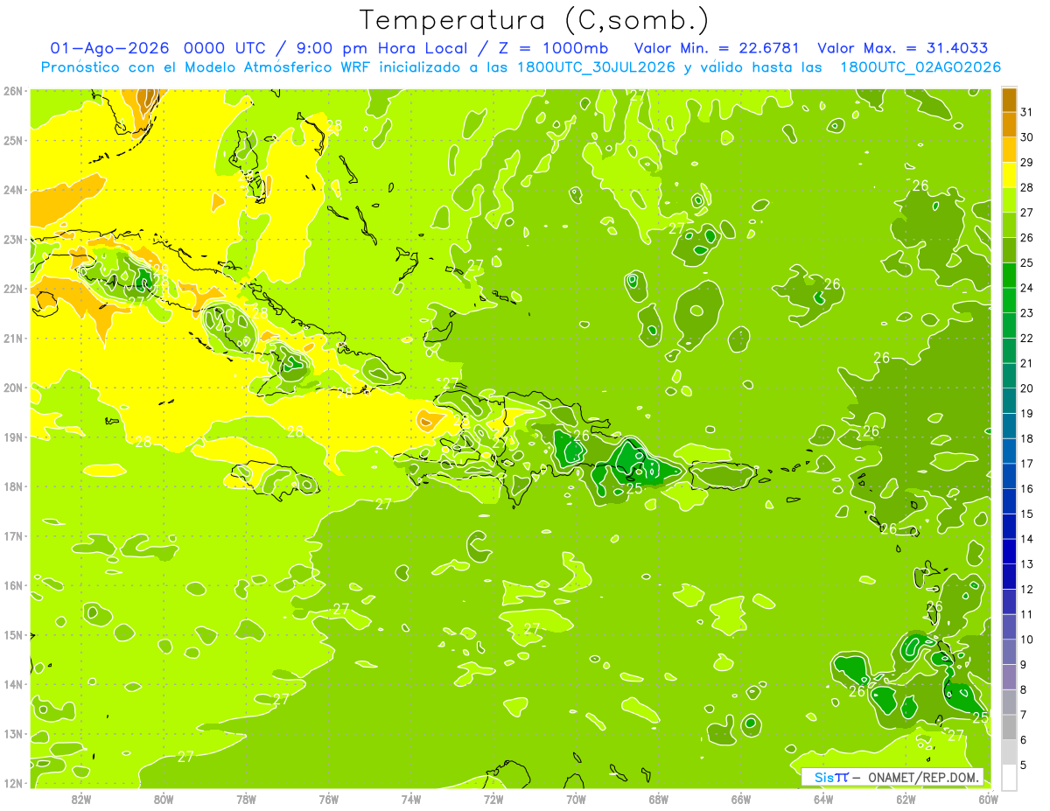Click the 64W longitude axis label
Screen dimensions: 1050x811
tap(823, 799)
